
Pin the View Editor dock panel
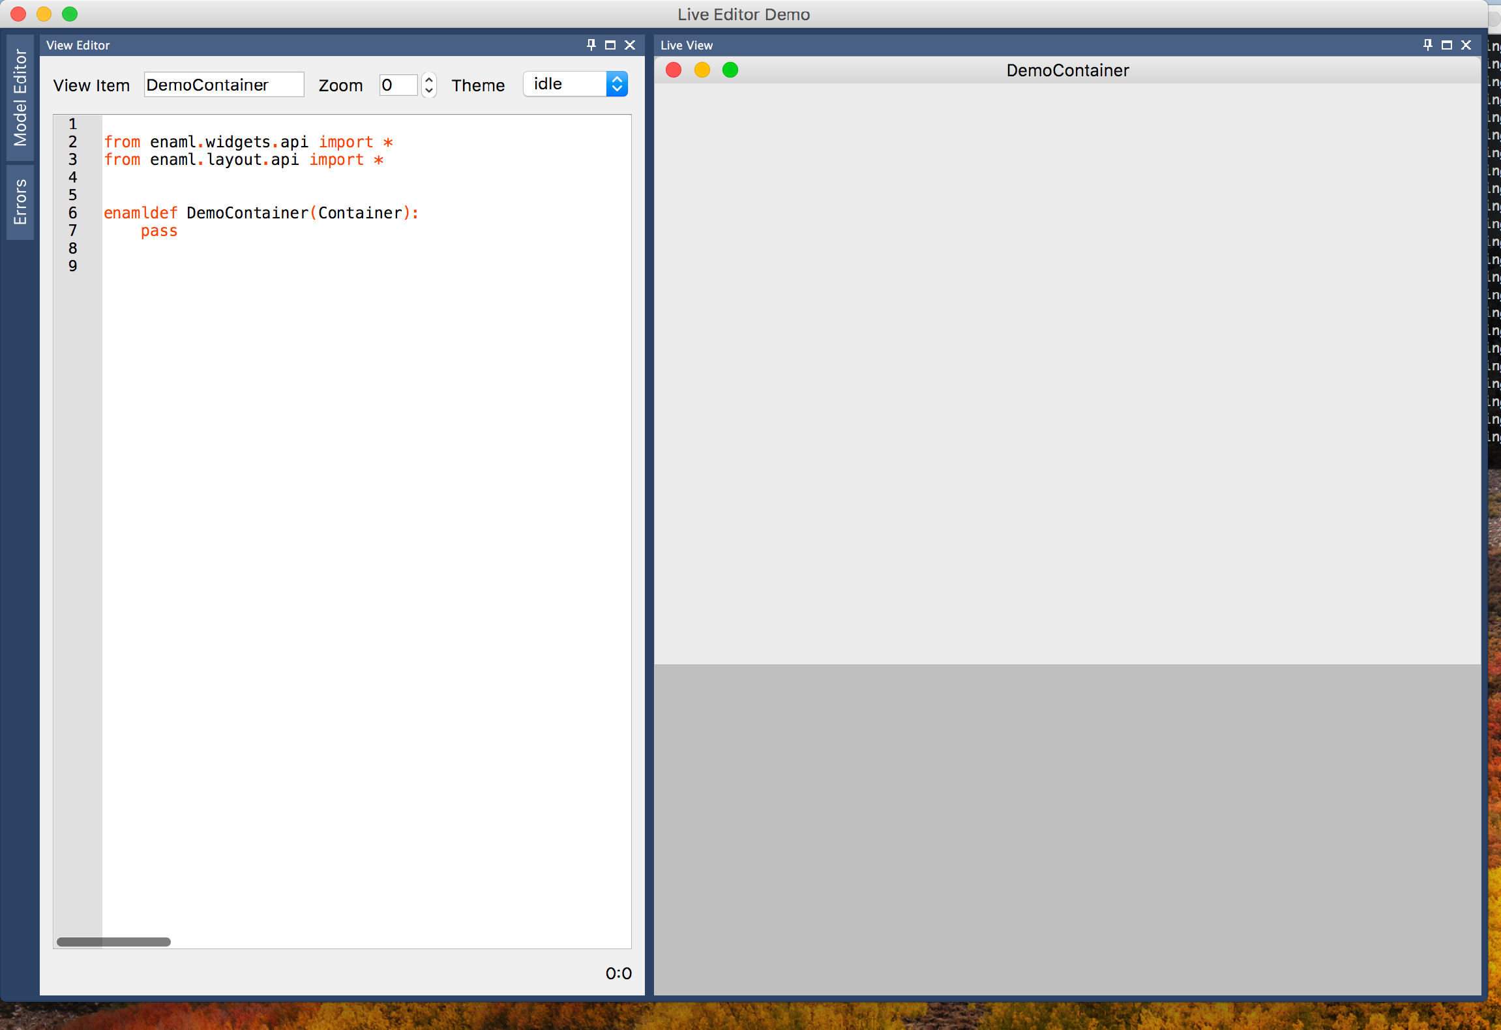(x=591, y=45)
